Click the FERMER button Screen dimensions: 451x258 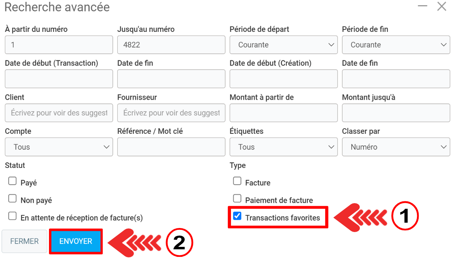coord(24,241)
